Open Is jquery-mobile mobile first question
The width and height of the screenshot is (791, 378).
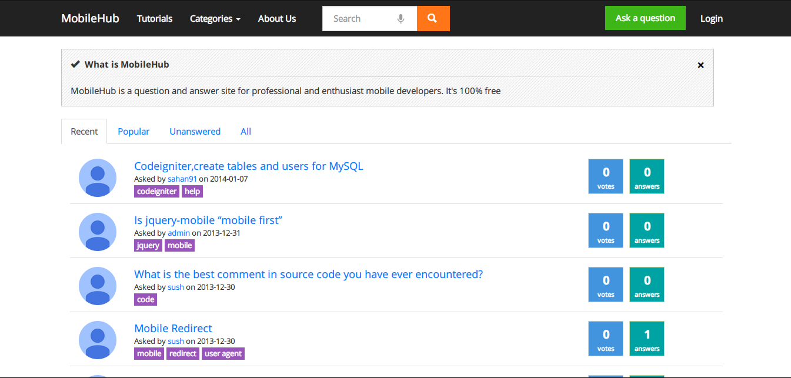click(208, 220)
